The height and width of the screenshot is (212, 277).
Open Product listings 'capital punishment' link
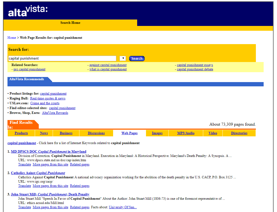pyautogui.click(x=53, y=94)
